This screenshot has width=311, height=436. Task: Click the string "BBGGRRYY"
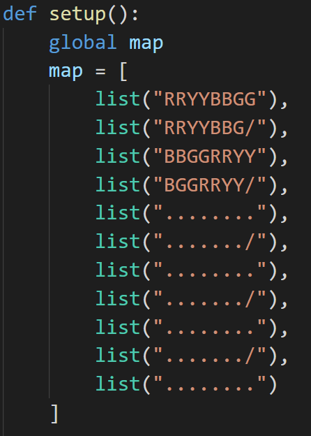pyautogui.click(x=210, y=156)
